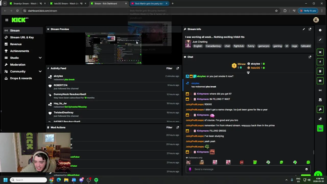The width and height of the screenshot is (327, 184).
Task: Open the emoji picker in chat input
Action: coord(307,169)
